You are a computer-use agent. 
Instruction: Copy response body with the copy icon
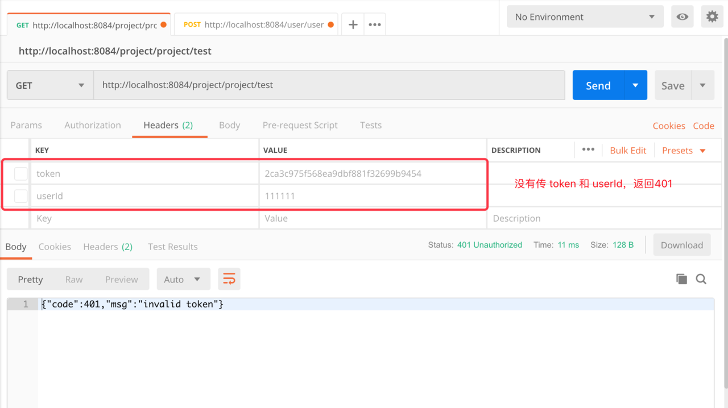[x=681, y=278]
